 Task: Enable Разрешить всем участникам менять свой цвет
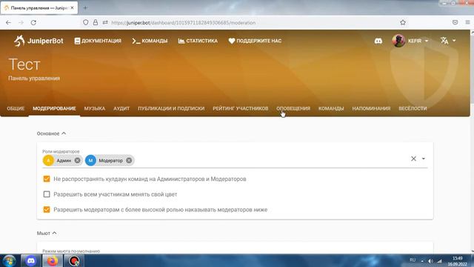click(47, 194)
